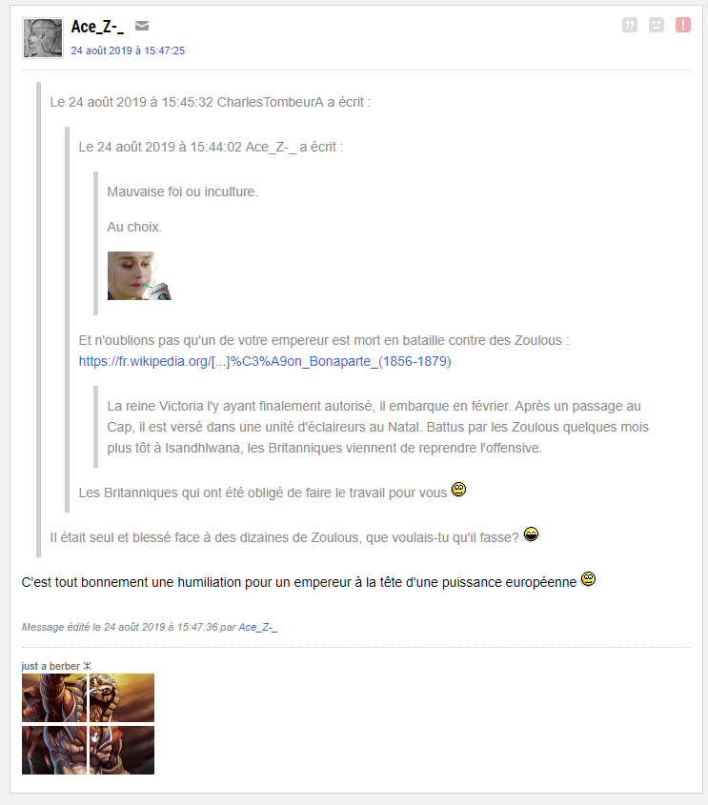Click the laughing smiley after 'fasse?'
This screenshot has height=805, width=708.
pos(531,534)
